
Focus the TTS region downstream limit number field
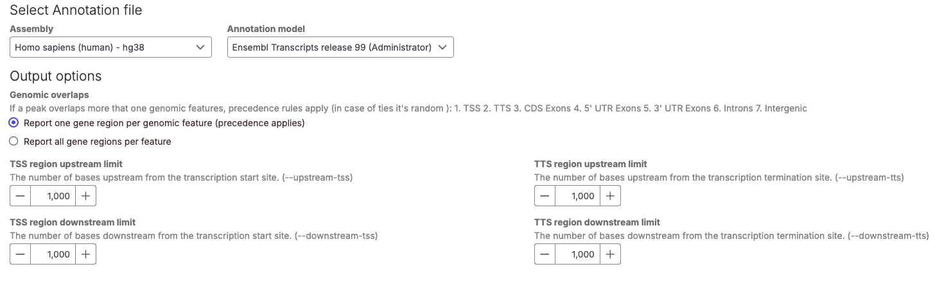577,254
